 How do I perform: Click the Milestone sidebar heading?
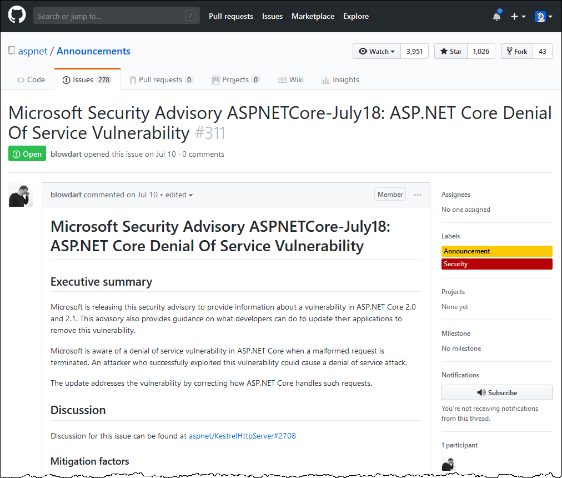[456, 333]
